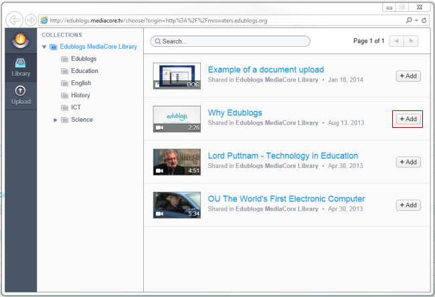Open the address bar dropdown arrow

(416, 20)
